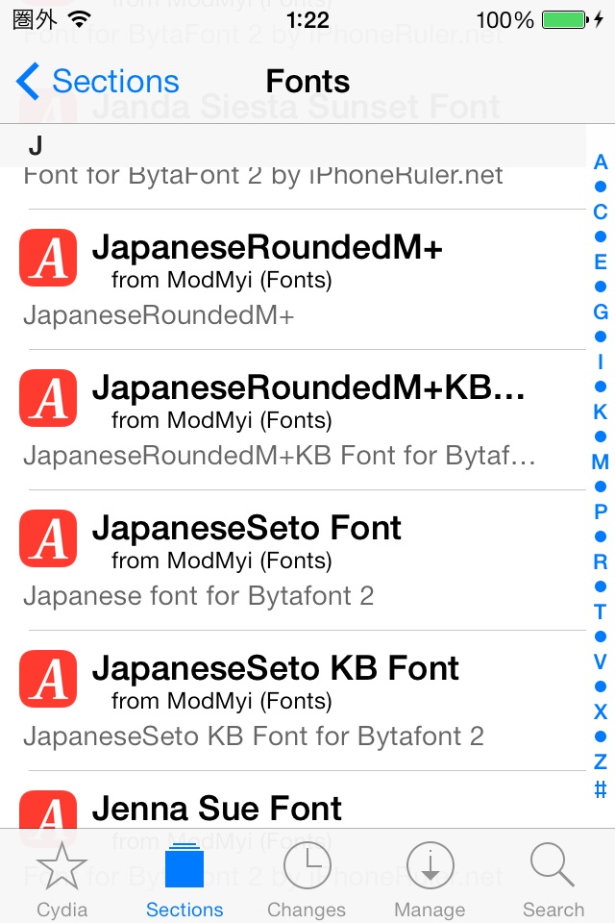Jump to index letter Z
Screen dimensions: 615x923
click(601, 762)
